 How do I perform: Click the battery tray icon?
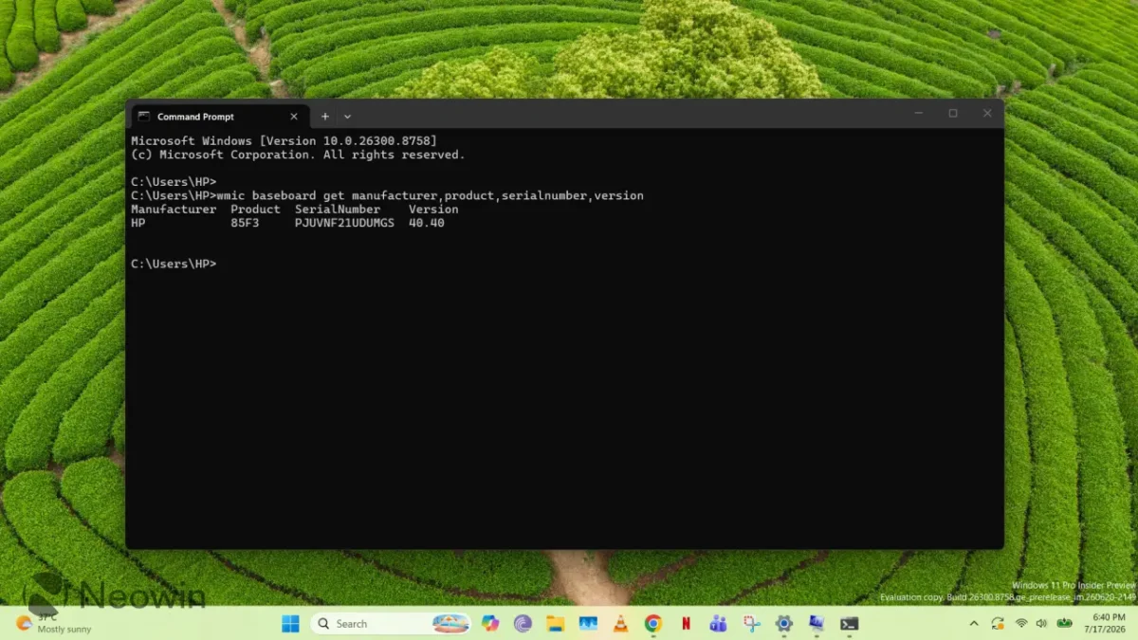[x=1065, y=623]
